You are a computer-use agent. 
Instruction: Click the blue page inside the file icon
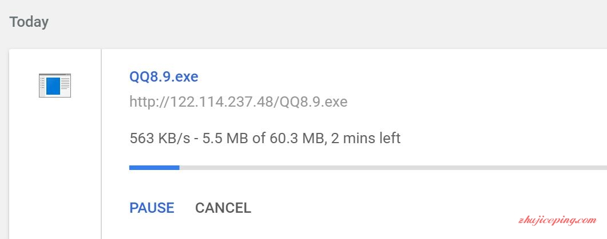click(53, 86)
